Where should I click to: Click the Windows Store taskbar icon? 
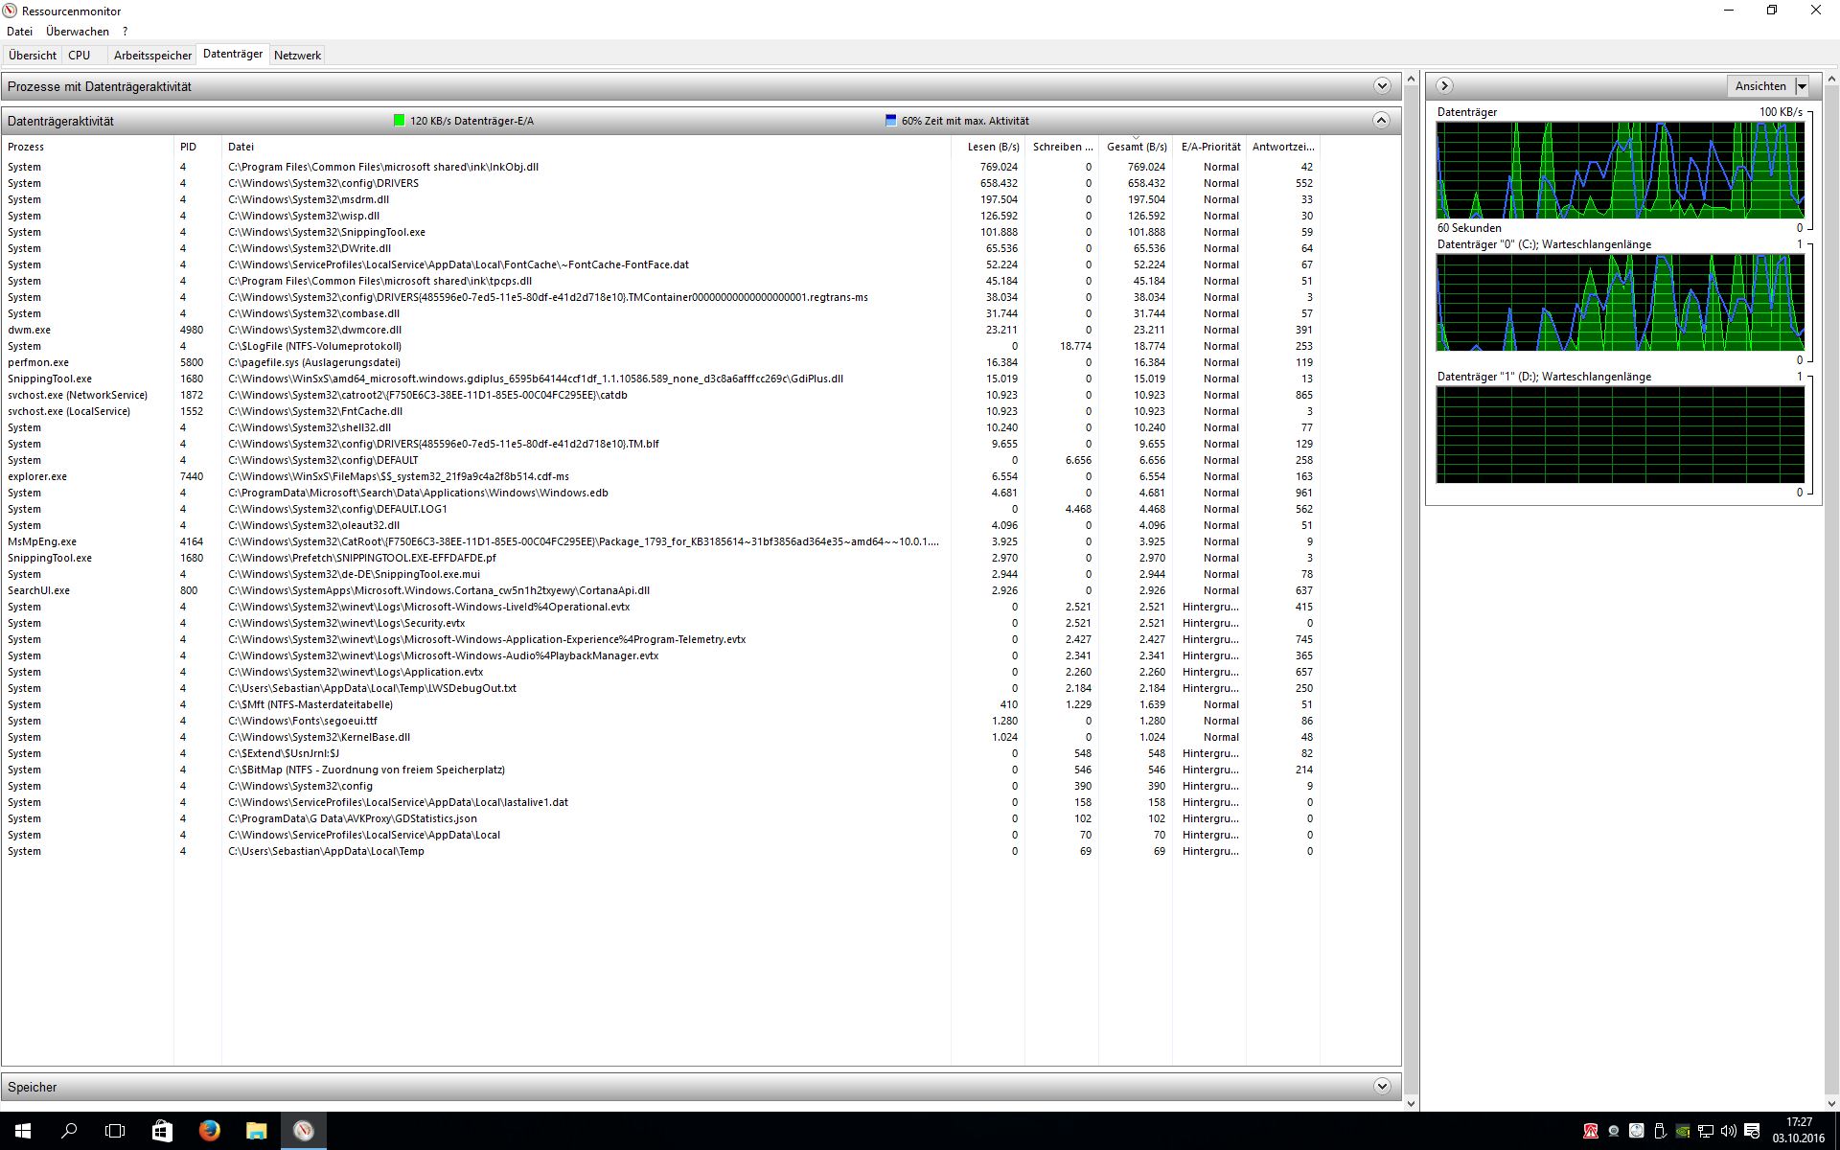tap(162, 1131)
